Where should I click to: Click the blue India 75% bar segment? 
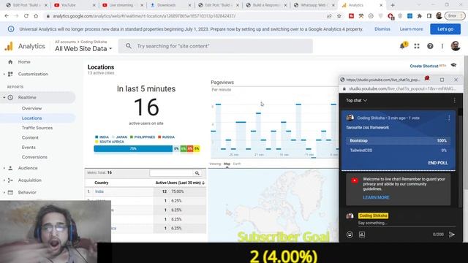tap(133, 148)
